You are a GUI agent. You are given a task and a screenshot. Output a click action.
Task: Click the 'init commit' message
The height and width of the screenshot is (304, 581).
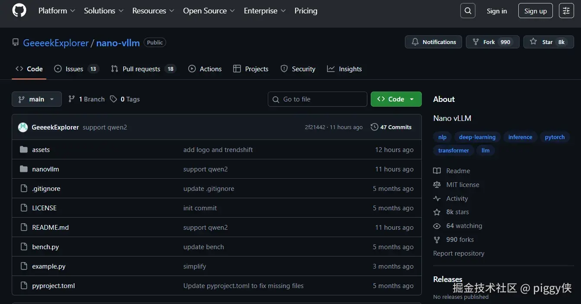point(200,208)
